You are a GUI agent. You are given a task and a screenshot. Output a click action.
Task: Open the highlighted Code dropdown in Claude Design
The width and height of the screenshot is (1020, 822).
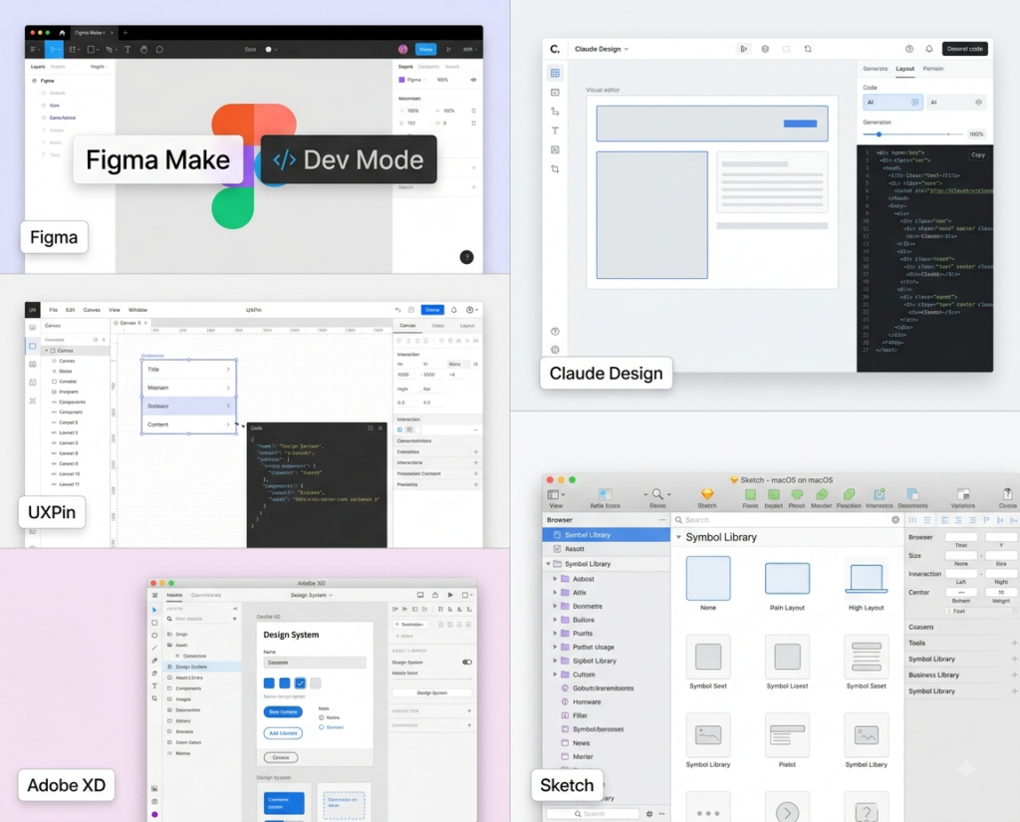coord(892,103)
